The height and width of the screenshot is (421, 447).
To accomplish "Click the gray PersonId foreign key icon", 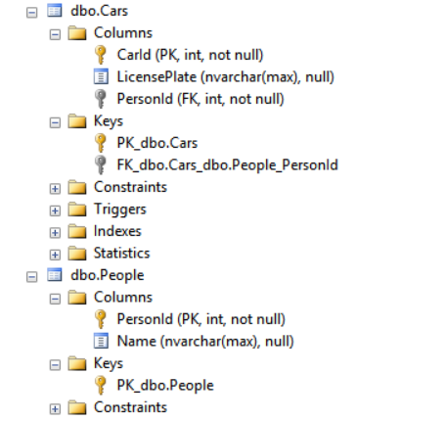I will [x=101, y=99].
